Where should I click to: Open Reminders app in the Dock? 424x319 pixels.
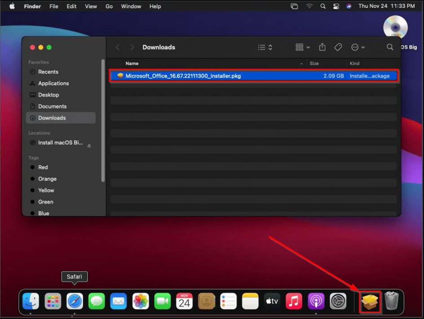(228, 301)
